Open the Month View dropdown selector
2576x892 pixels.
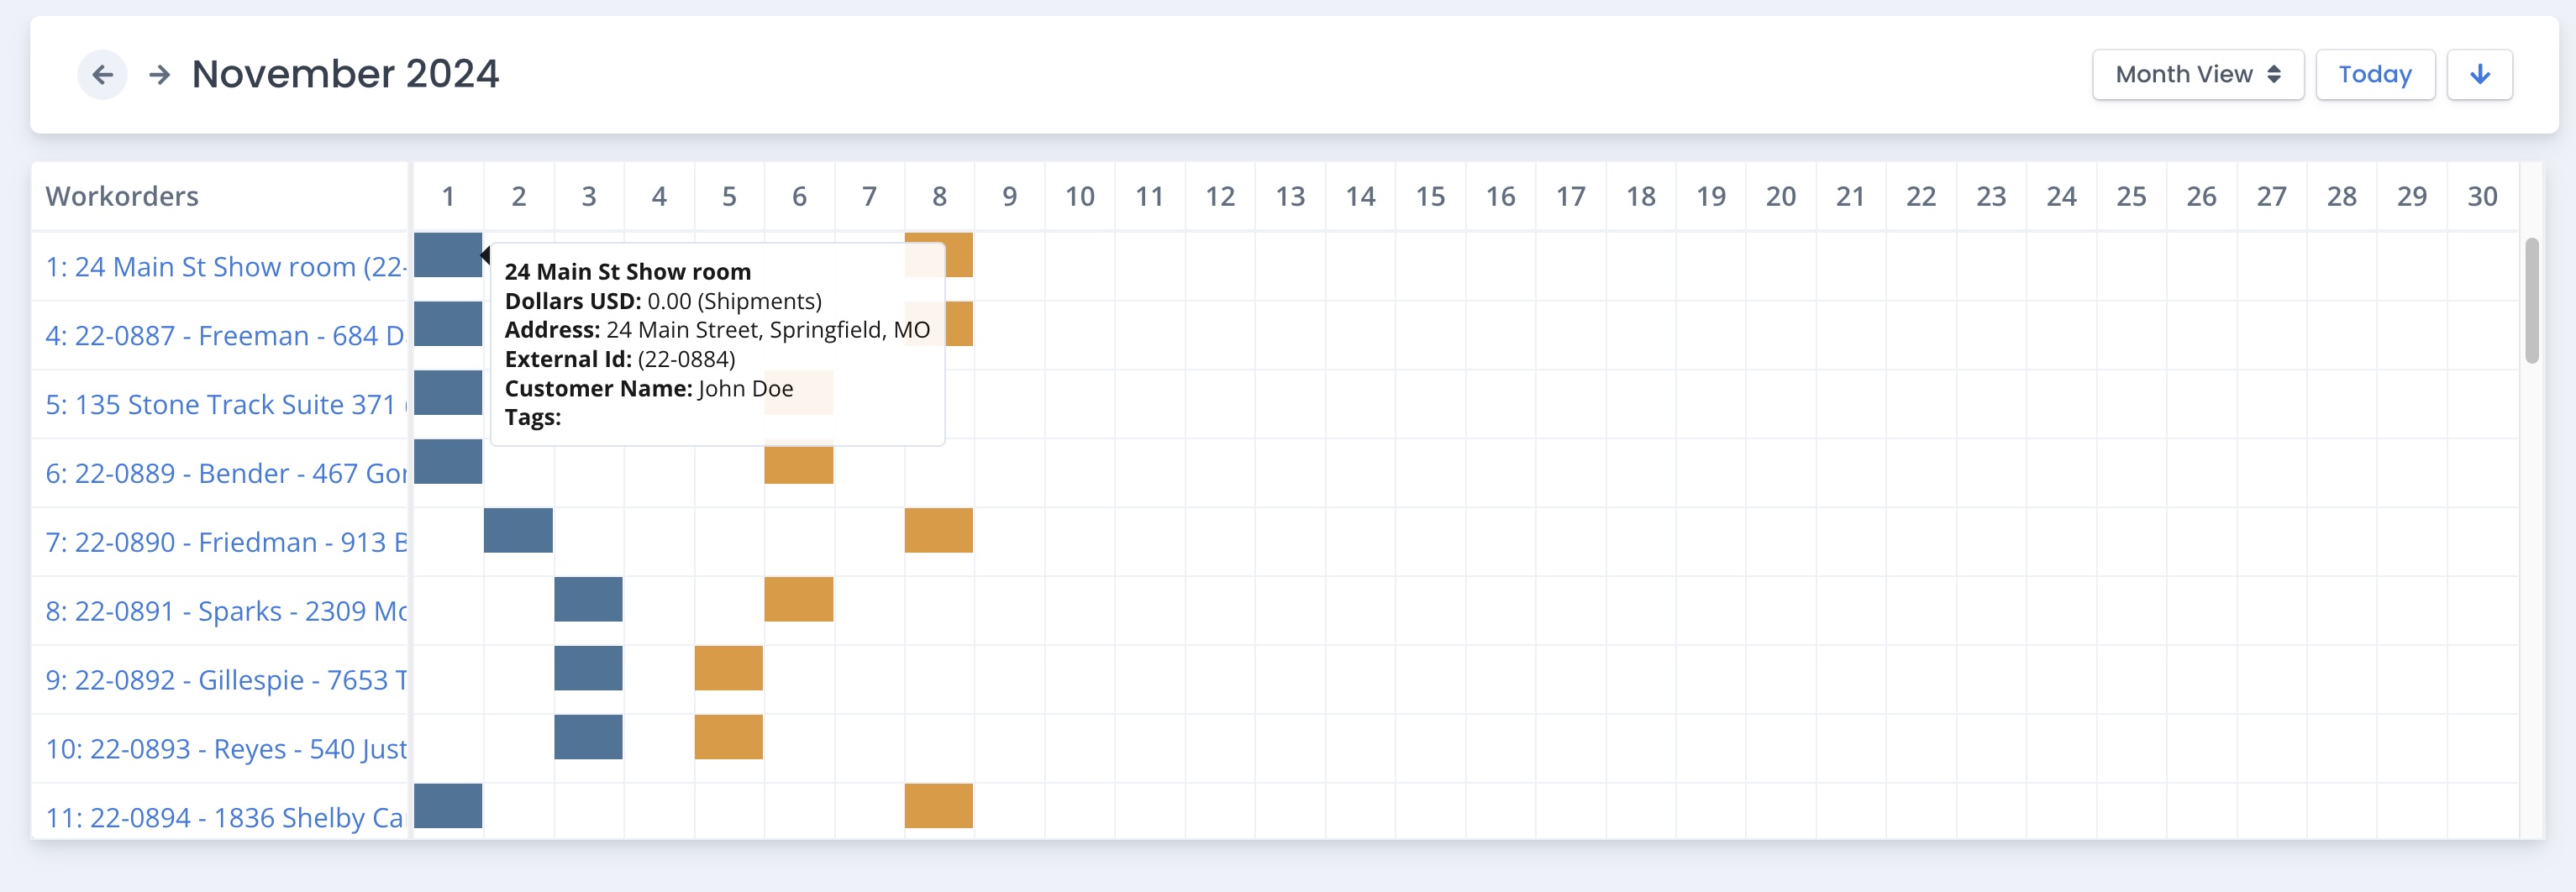click(2197, 74)
